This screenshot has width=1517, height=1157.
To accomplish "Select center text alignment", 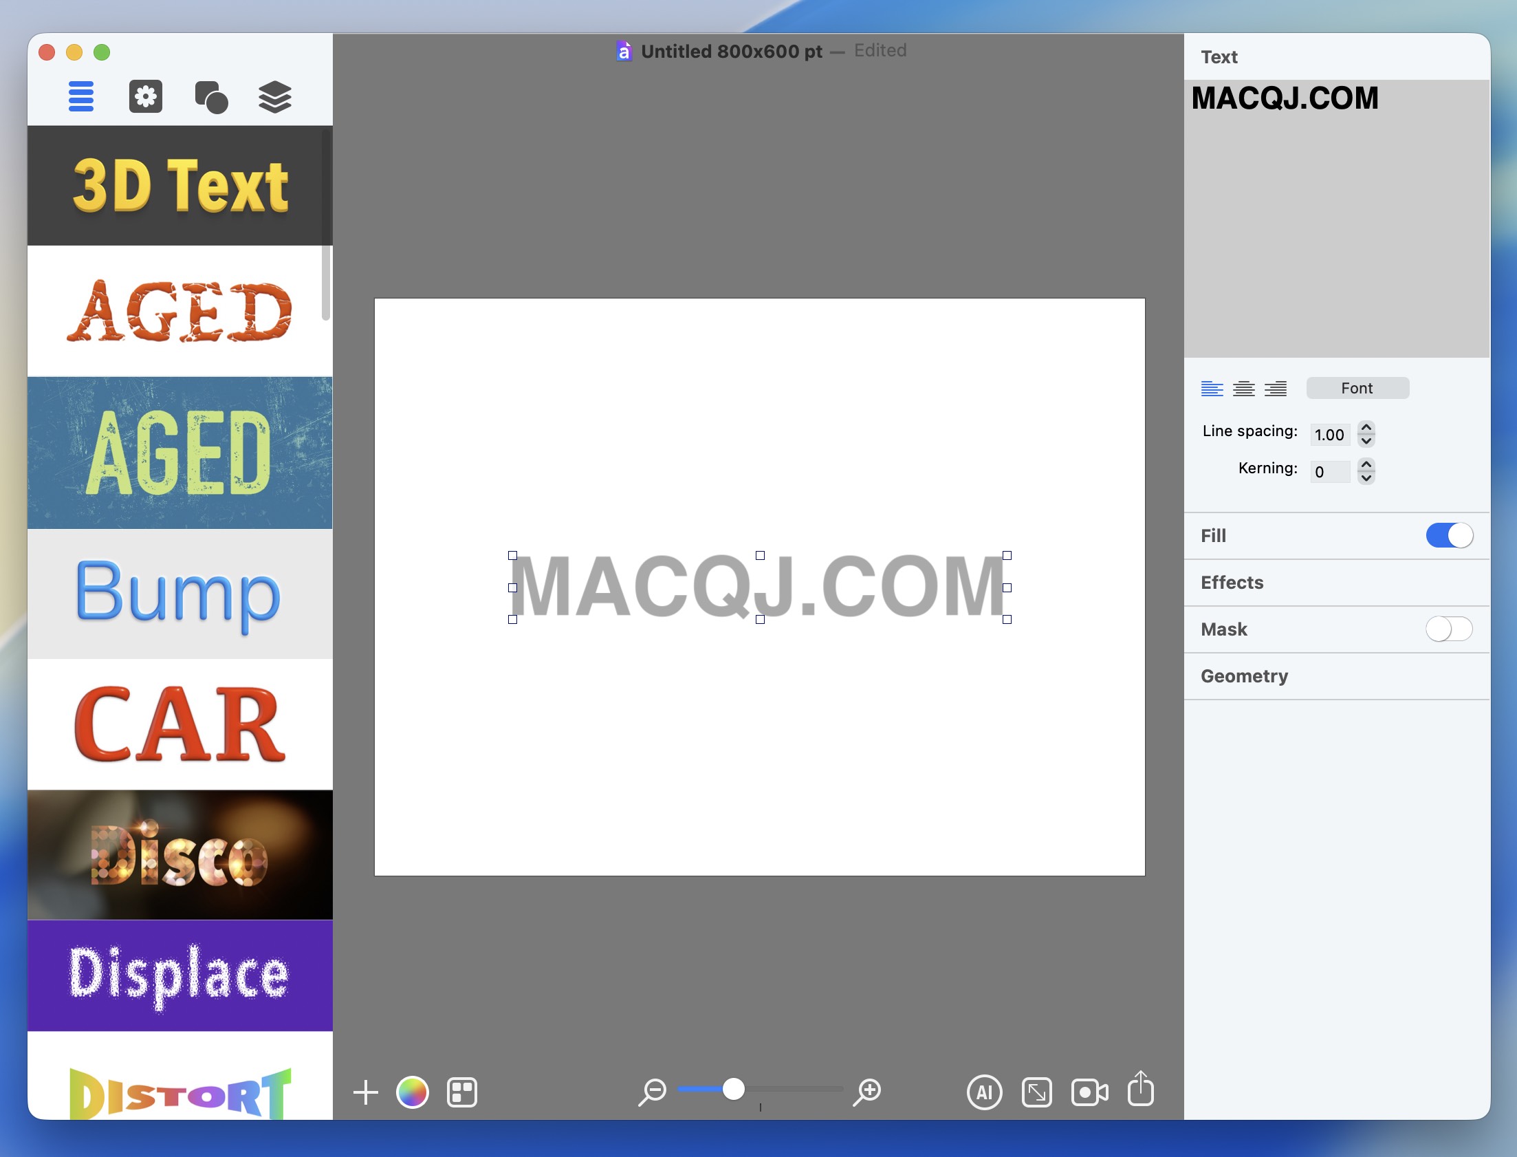I will 1243,389.
